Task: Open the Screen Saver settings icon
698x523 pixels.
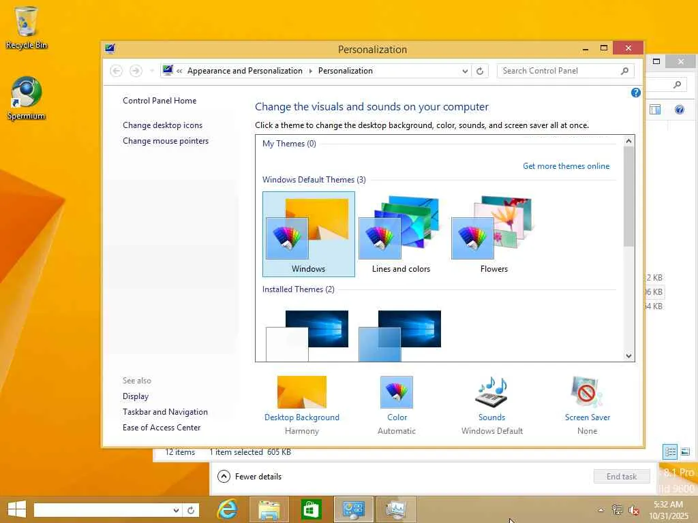Action: [587, 392]
